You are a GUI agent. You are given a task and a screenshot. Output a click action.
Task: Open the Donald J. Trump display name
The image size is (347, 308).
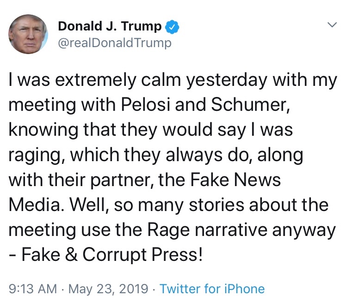pos(110,27)
